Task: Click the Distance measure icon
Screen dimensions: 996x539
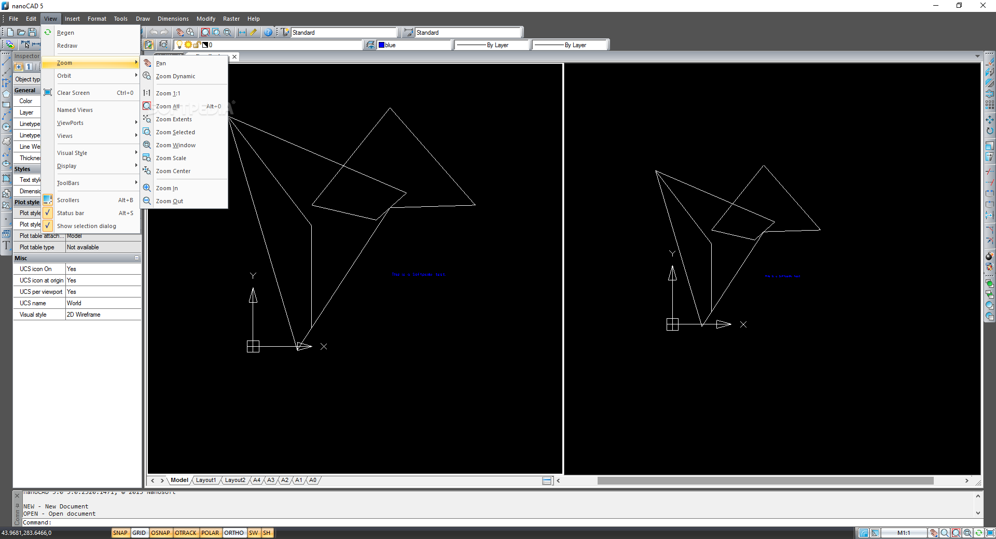Action: 242,32
